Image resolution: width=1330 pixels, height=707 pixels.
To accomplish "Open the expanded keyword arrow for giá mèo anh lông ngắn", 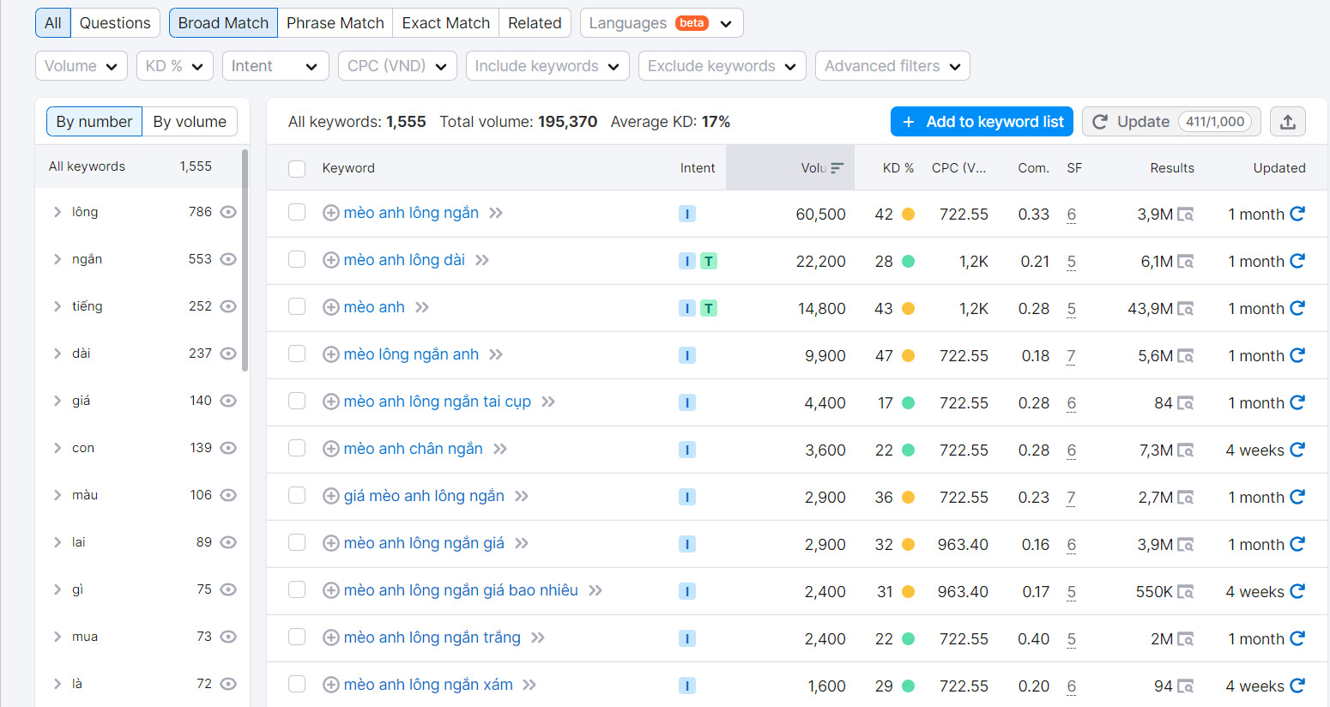I will click(x=523, y=495).
